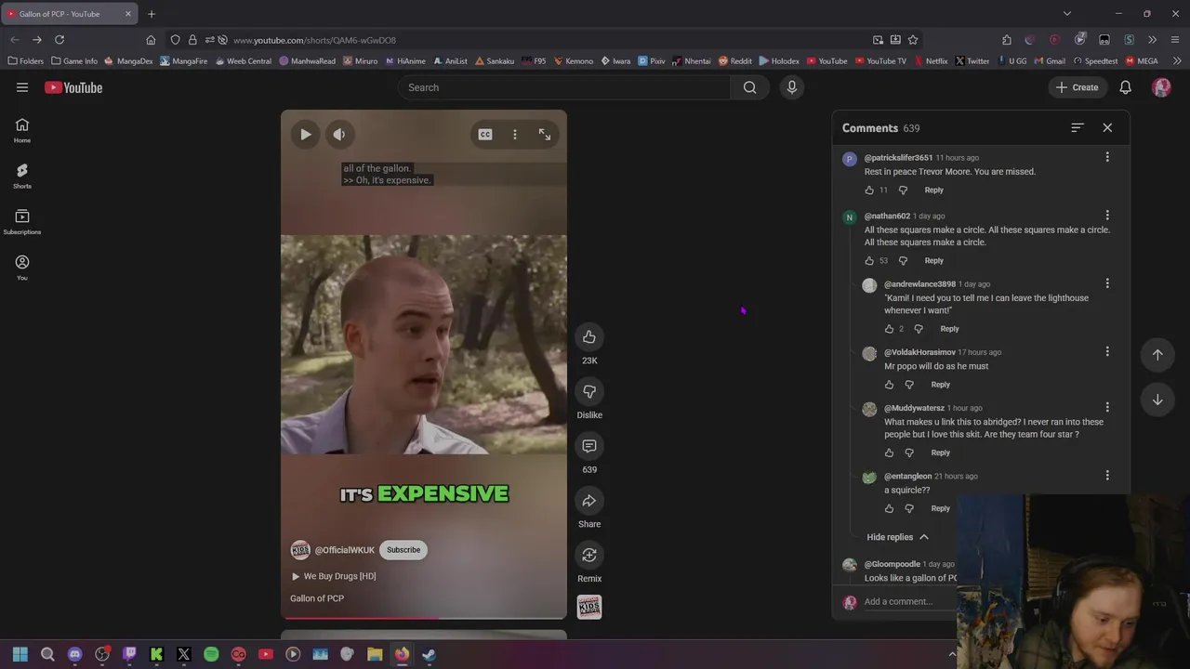Open a new browser tab
The height and width of the screenshot is (669, 1190).
152,14
